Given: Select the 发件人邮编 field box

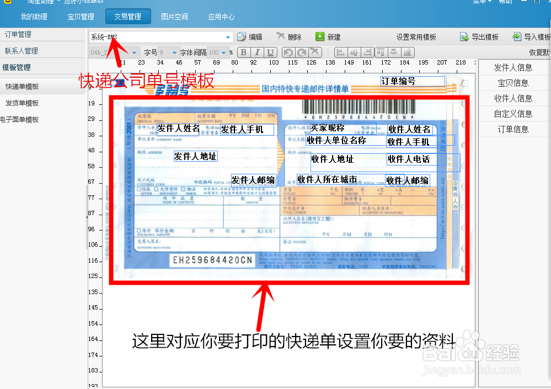Looking at the screenshot, I should pyautogui.click(x=253, y=180).
